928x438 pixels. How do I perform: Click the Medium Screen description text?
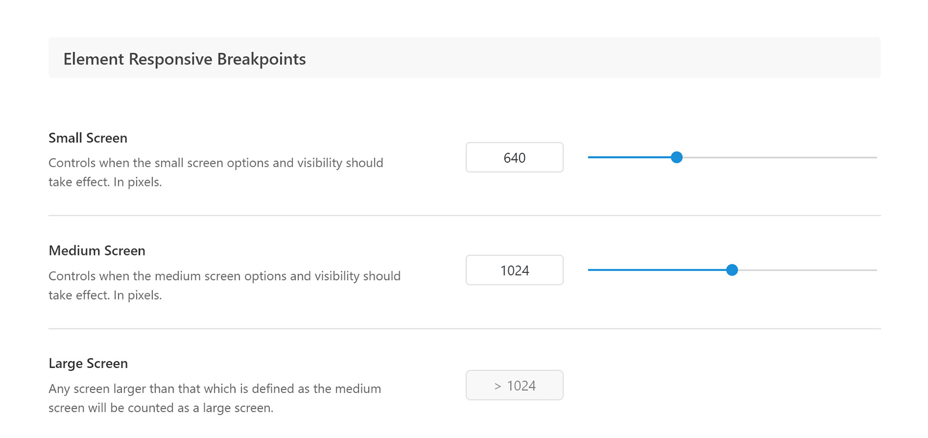[224, 285]
